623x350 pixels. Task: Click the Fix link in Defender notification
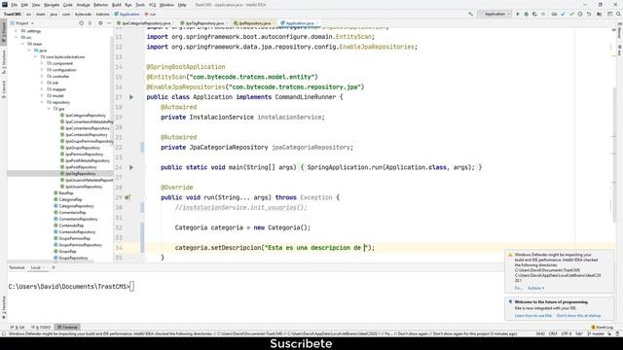[x=518, y=288]
